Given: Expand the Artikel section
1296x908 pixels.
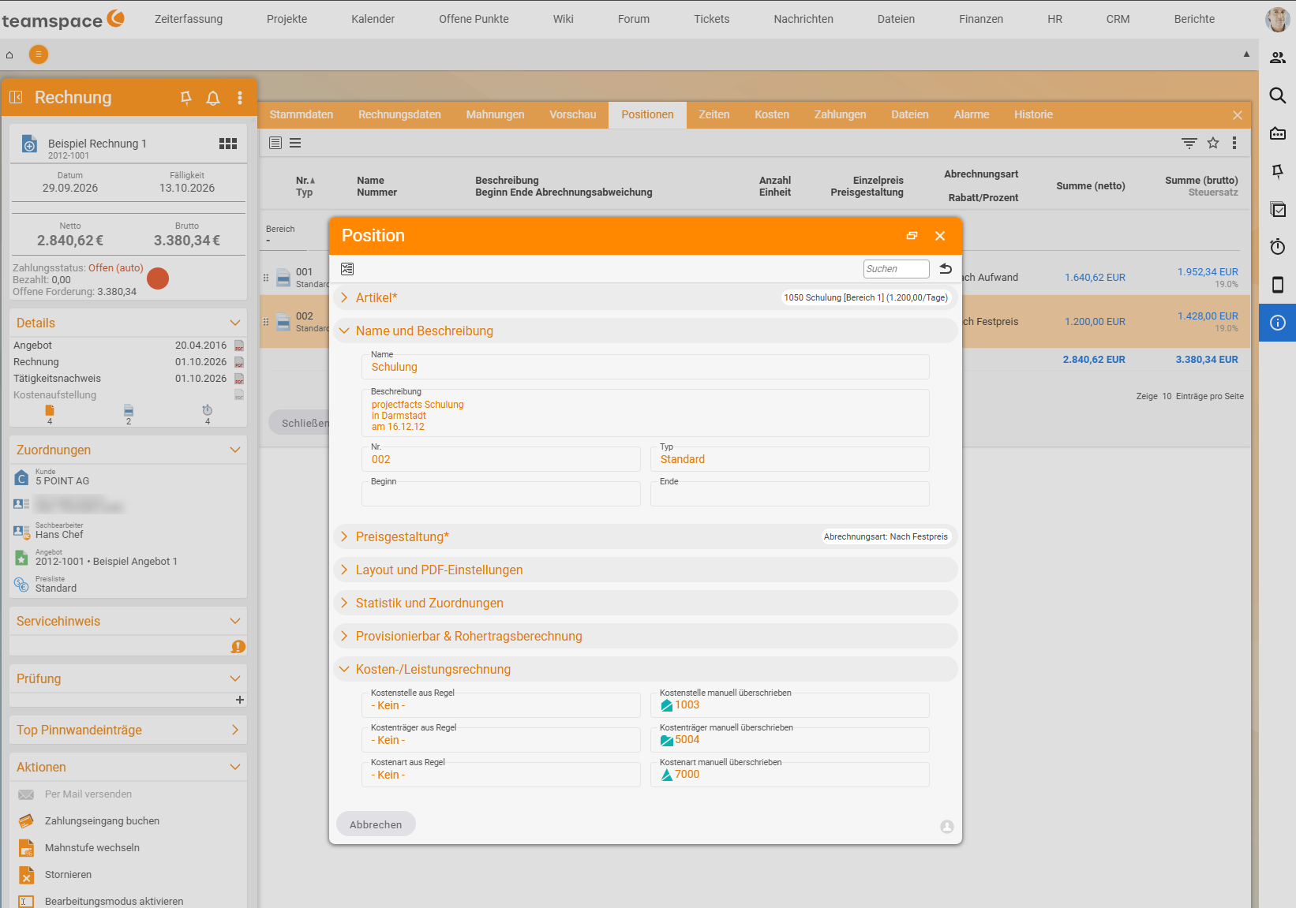Looking at the screenshot, I should point(646,297).
